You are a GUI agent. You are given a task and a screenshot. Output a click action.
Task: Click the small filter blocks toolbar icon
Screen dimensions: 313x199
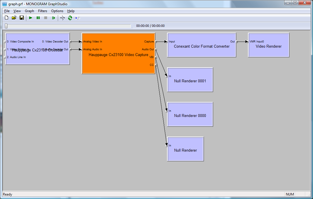coord(78,18)
